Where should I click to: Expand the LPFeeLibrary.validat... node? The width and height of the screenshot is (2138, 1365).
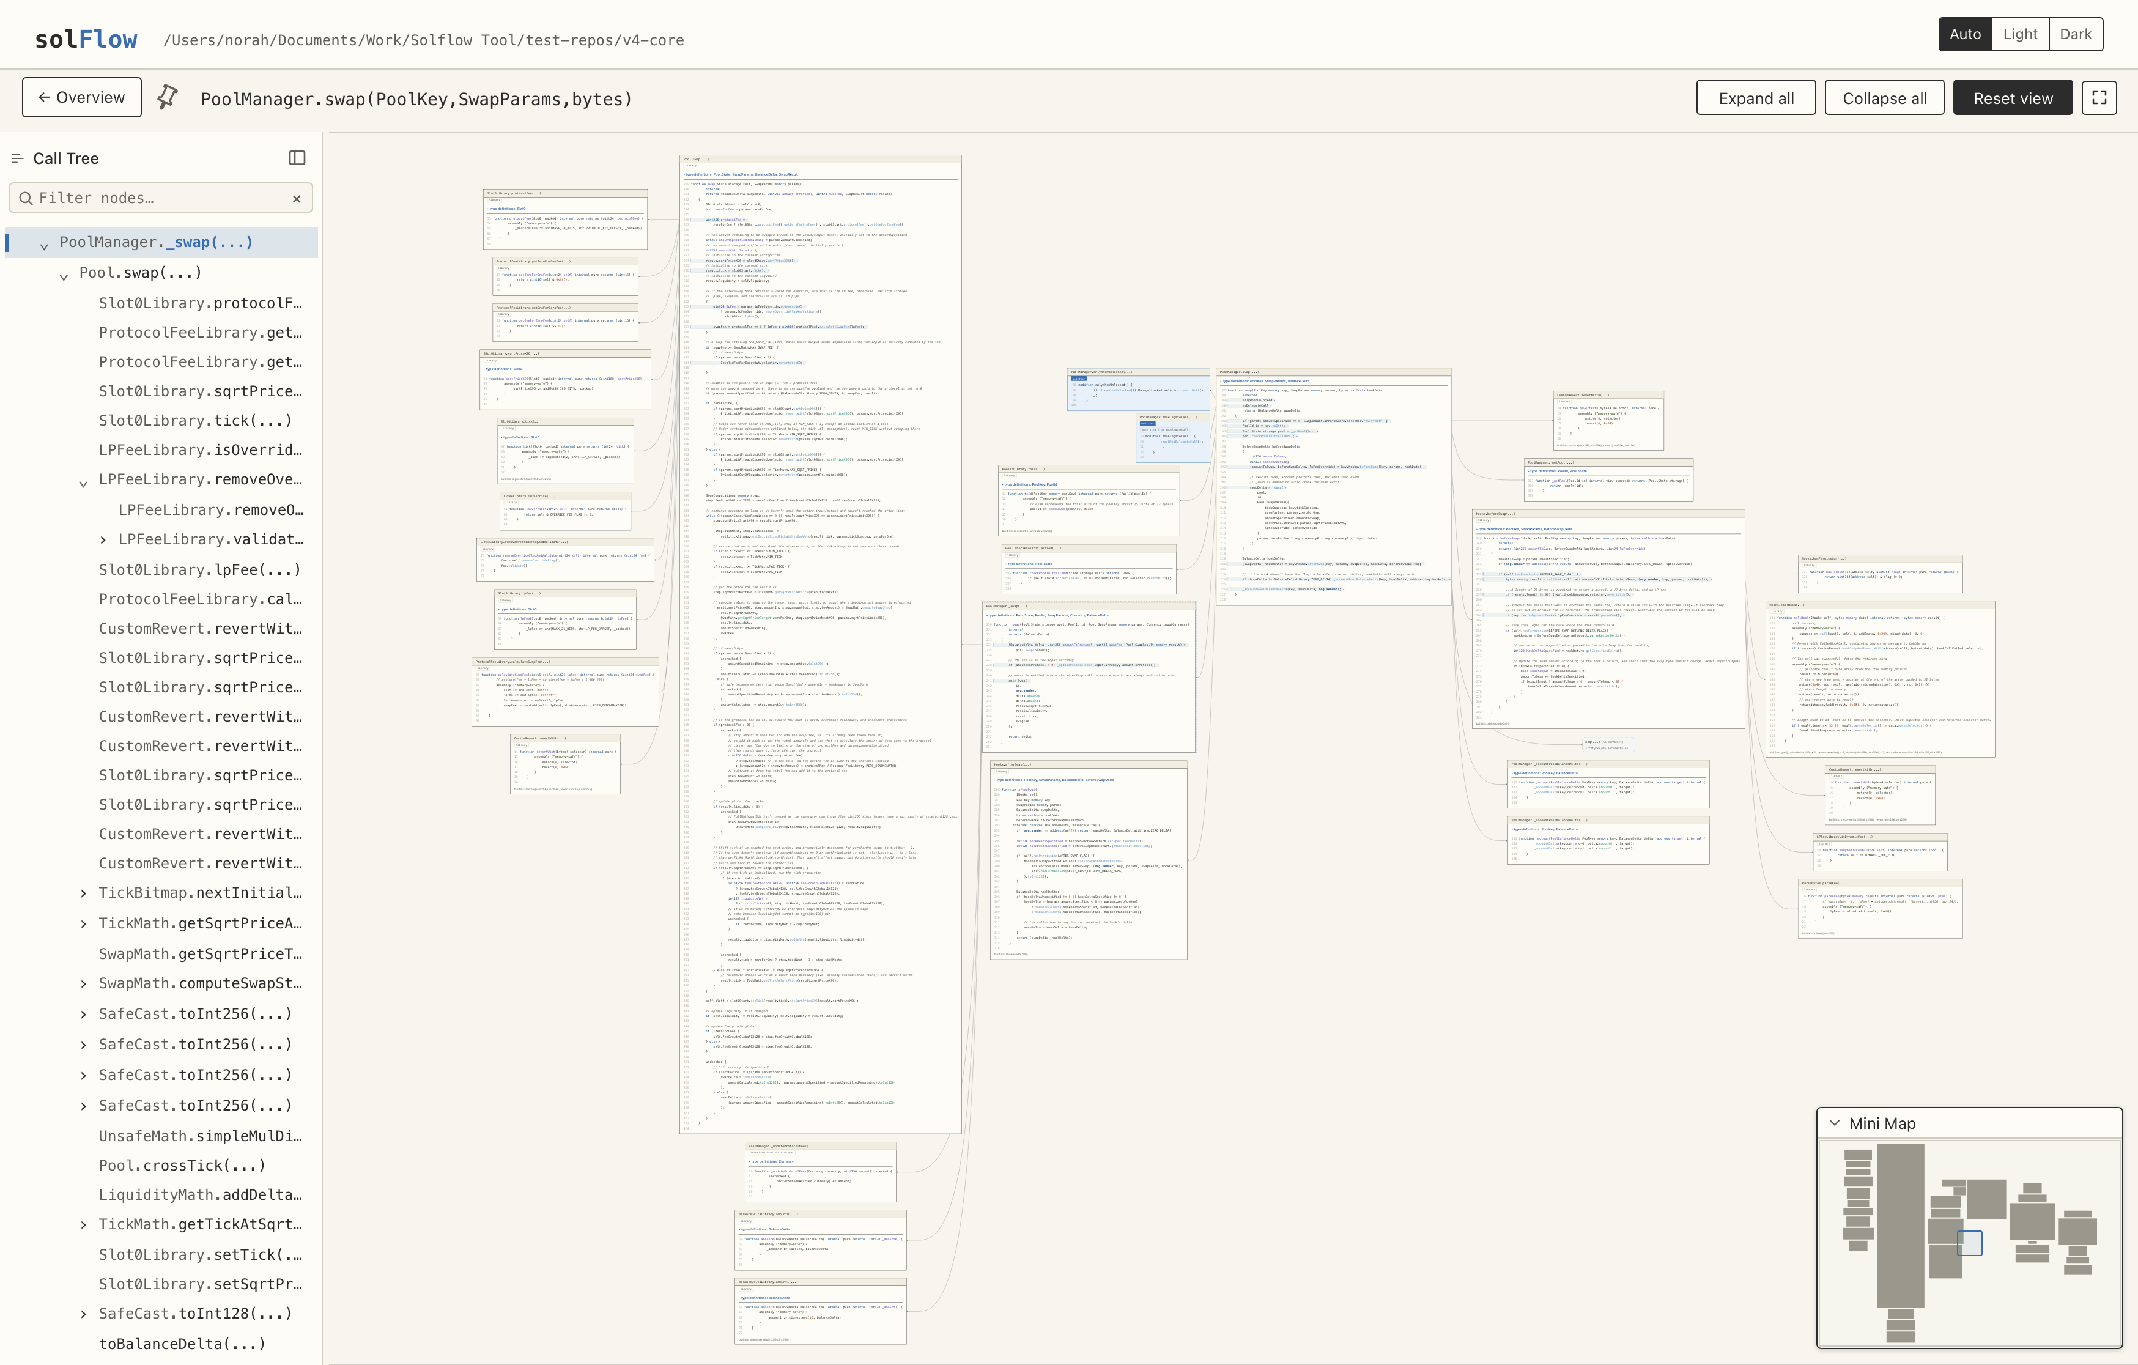(102, 540)
